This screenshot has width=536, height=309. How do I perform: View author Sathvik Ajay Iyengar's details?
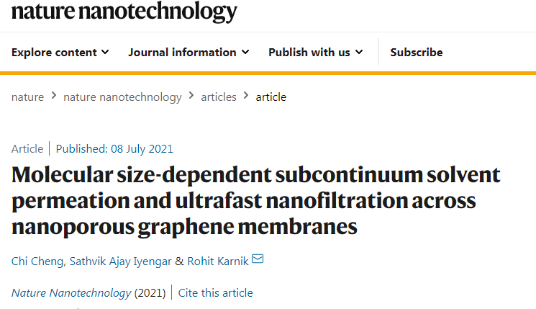pyautogui.click(x=118, y=261)
